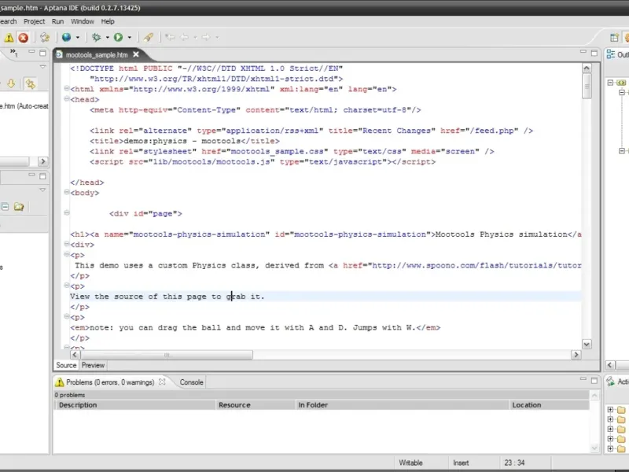This screenshot has height=472, width=629.
Task: Close the mootools_sample.htm editor tab
Action: click(x=136, y=55)
